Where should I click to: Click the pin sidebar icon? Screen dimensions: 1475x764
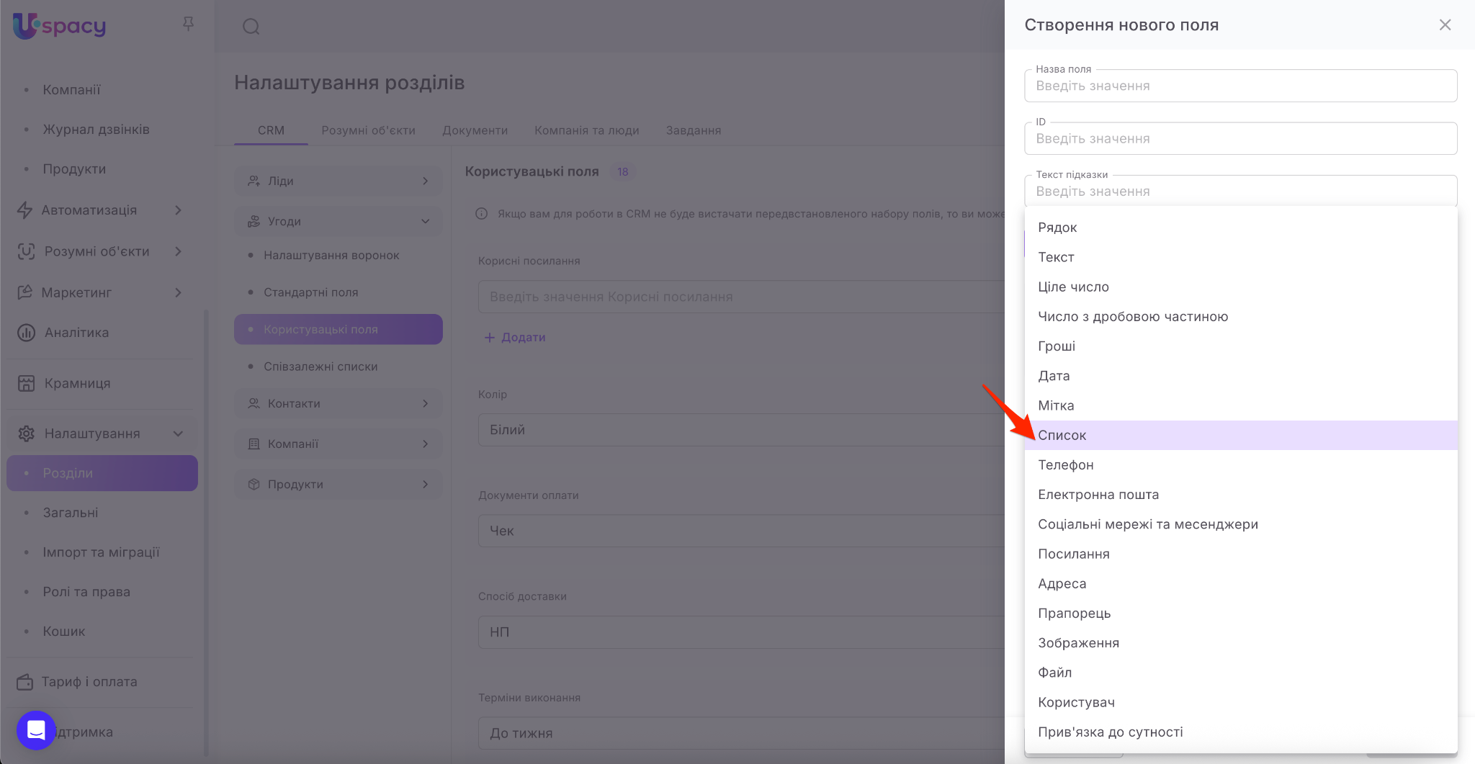click(188, 24)
